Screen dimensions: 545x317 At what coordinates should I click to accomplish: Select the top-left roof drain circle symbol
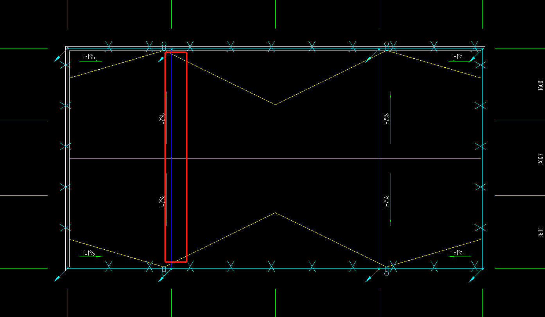pyautogui.click(x=164, y=44)
